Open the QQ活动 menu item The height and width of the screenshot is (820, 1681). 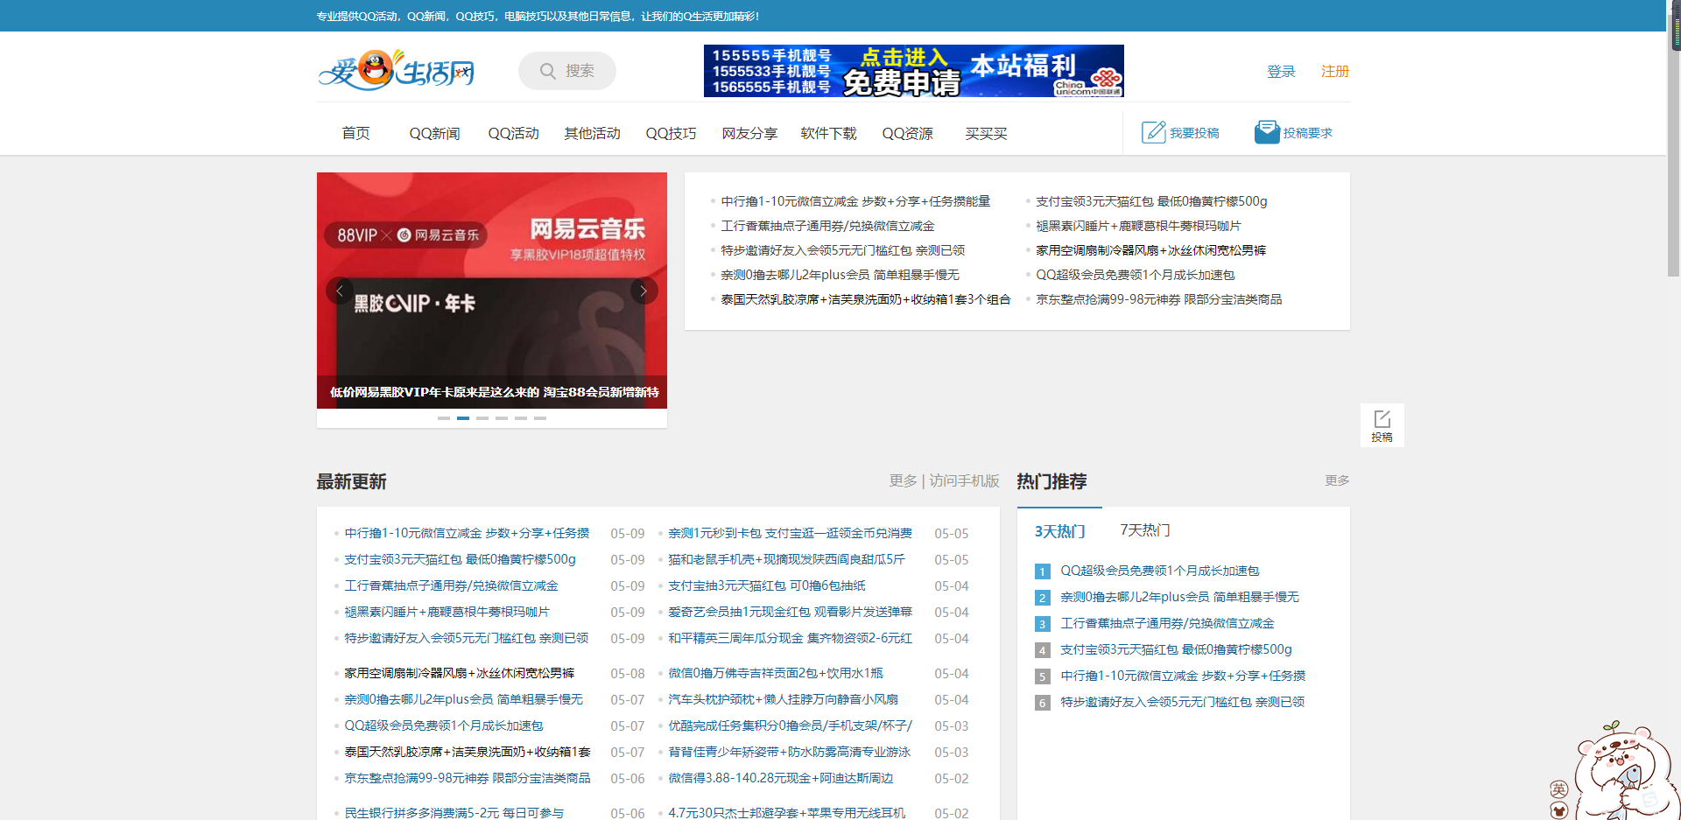click(513, 133)
